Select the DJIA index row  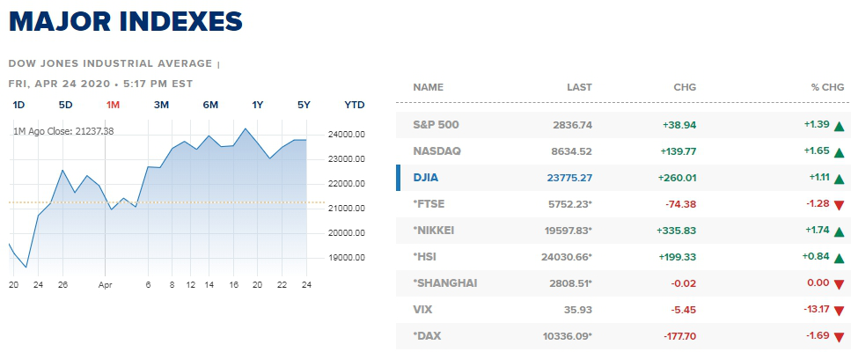click(426, 178)
